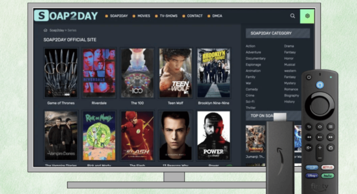Select the Family category

(250, 77)
